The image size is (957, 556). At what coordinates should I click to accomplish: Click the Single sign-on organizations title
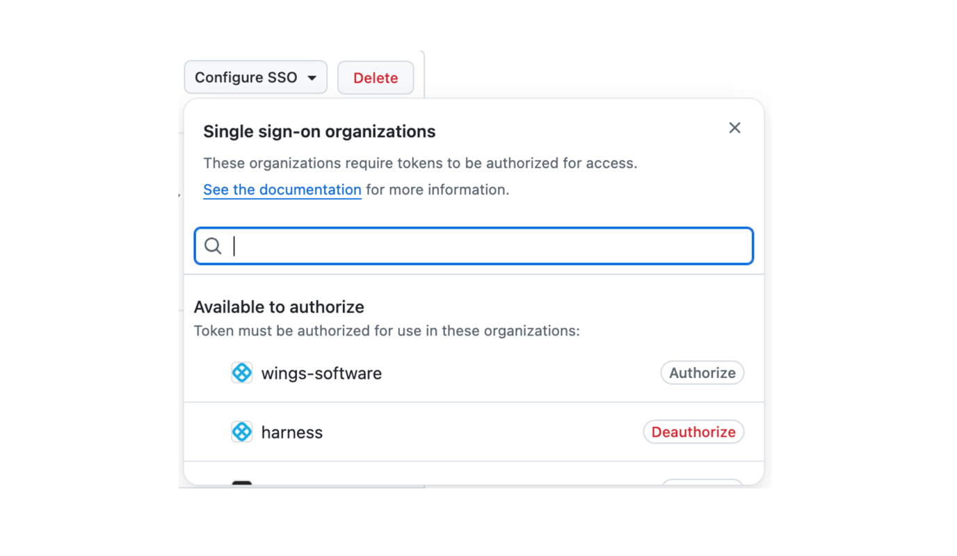click(319, 131)
